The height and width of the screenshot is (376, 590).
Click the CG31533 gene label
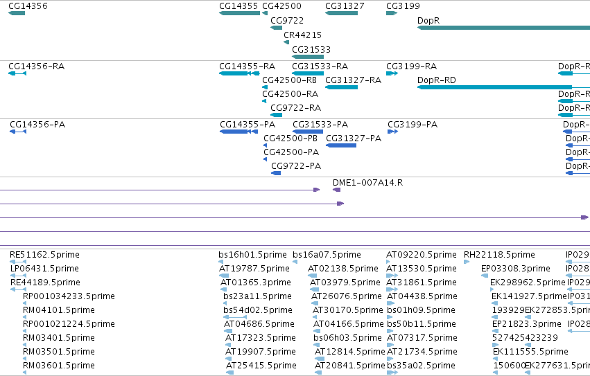(311, 50)
